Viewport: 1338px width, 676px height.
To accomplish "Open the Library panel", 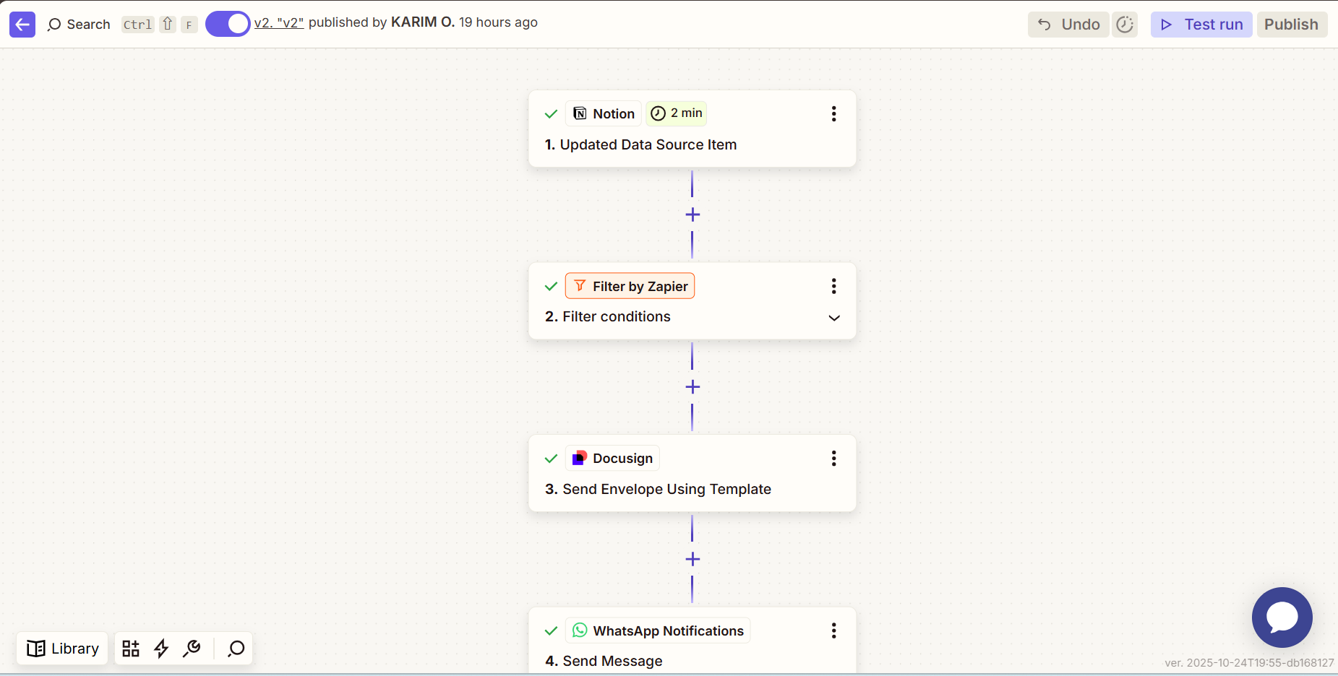I will pyautogui.click(x=61, y=648).
